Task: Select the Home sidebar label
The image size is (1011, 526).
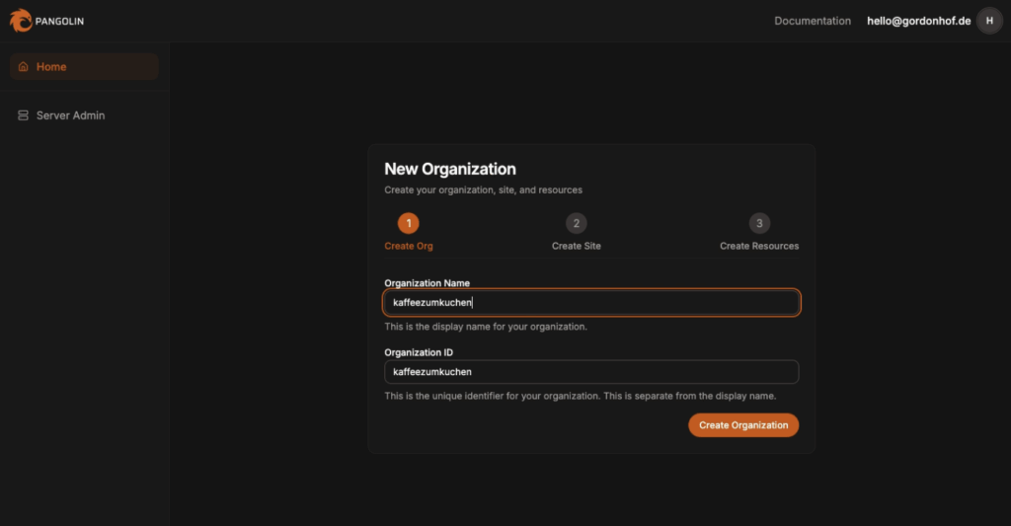Action: (51, 67)
